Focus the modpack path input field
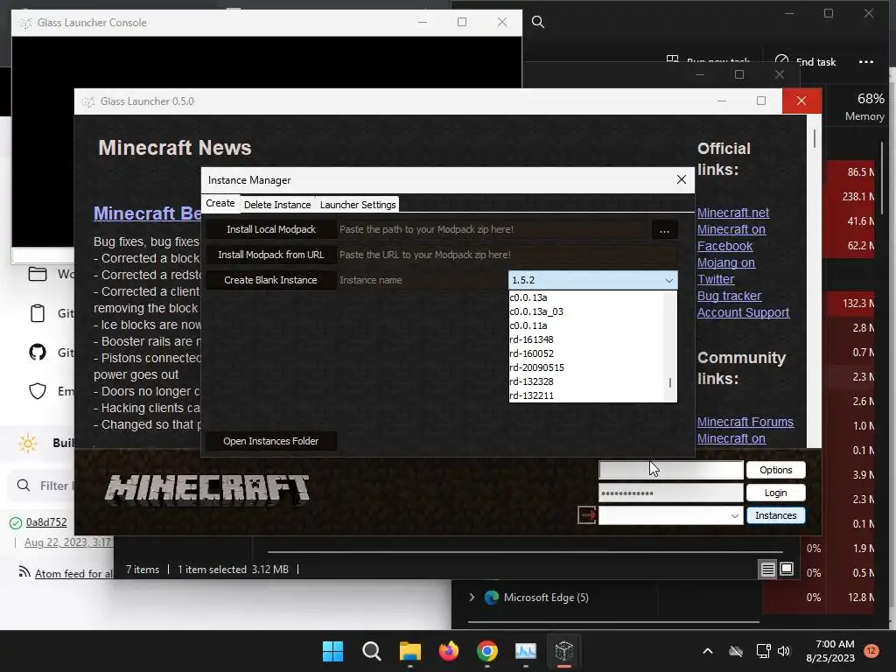The width and height of the screenshot is (896, 672). (493, 229)
